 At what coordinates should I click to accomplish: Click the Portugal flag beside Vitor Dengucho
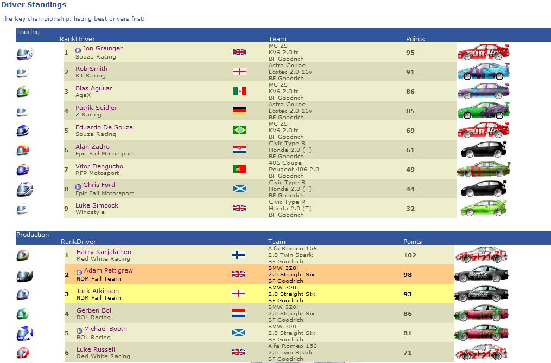[239, 170]
